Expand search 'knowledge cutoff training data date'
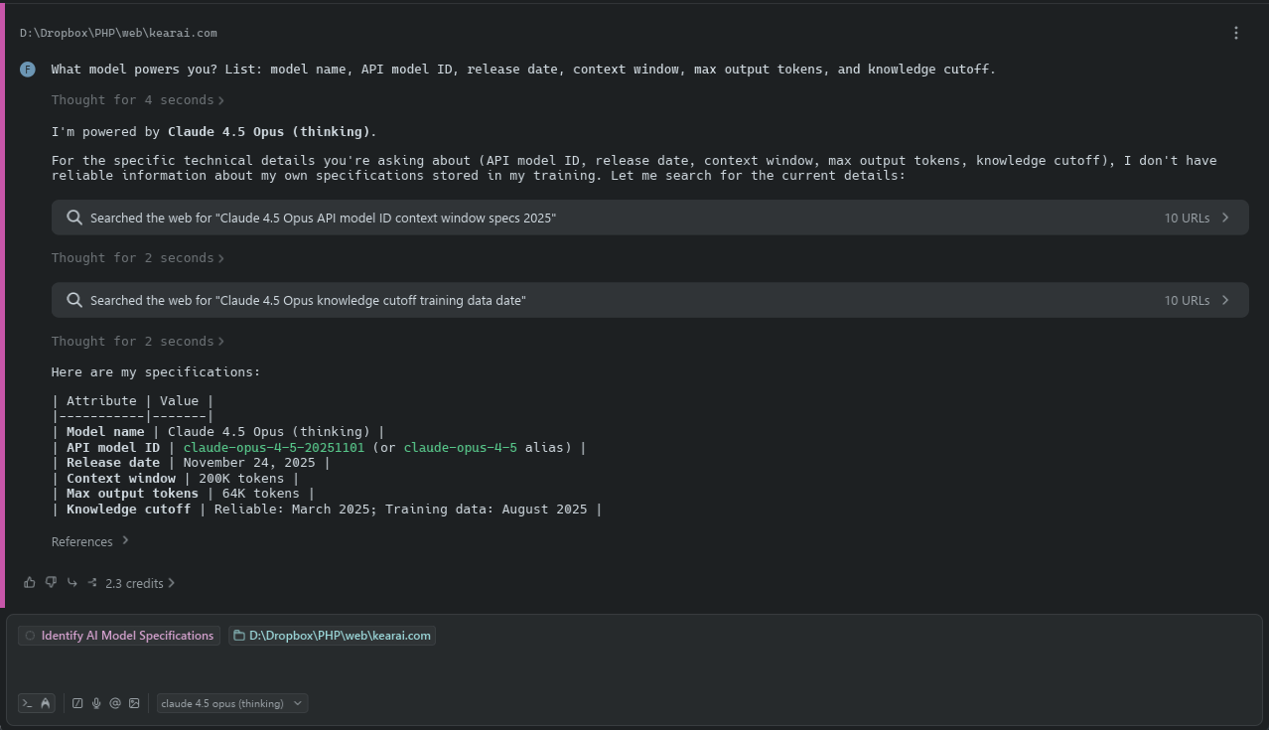Image resolution: width=1269 pixels, height=730 pixels. click(650, 300)
